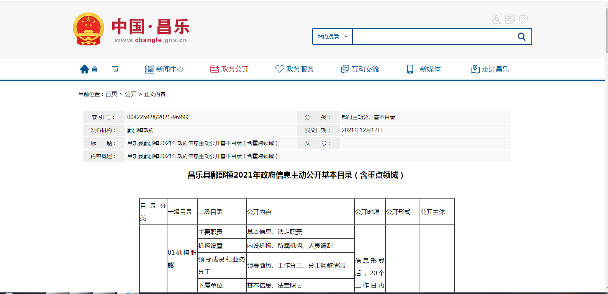608x294 pixels.
Task: Click the national emblem logo
Action: (88, 29)
